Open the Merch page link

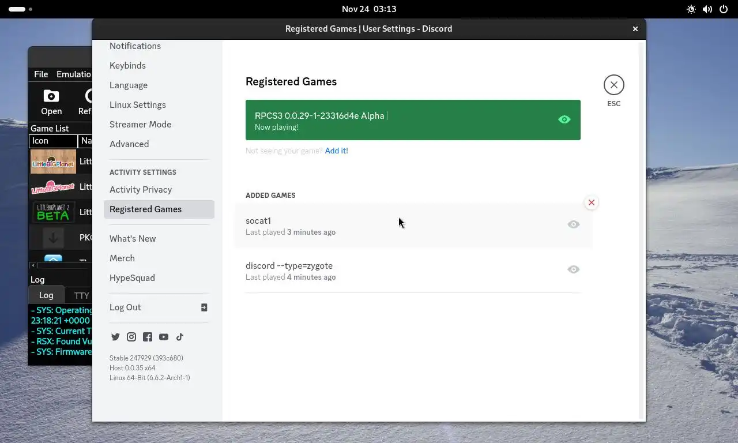pos(122,258)
